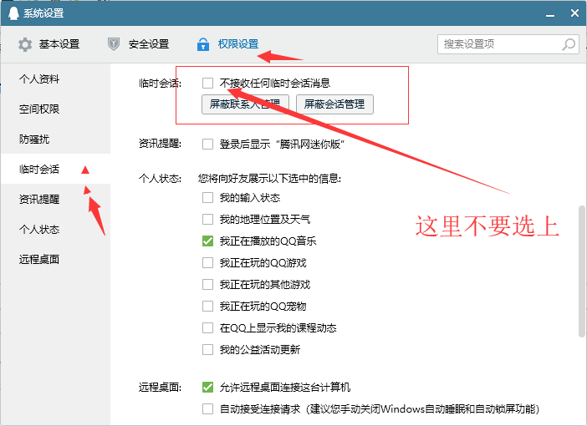Click the gear icon for basic settings

pos(25,44)
